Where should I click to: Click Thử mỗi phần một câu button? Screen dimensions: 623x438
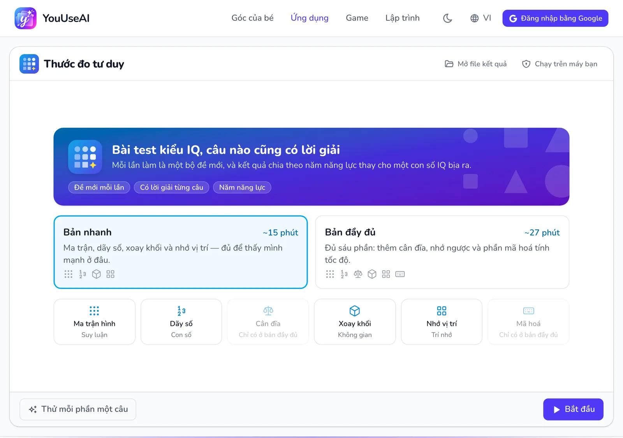click(78, 409)
